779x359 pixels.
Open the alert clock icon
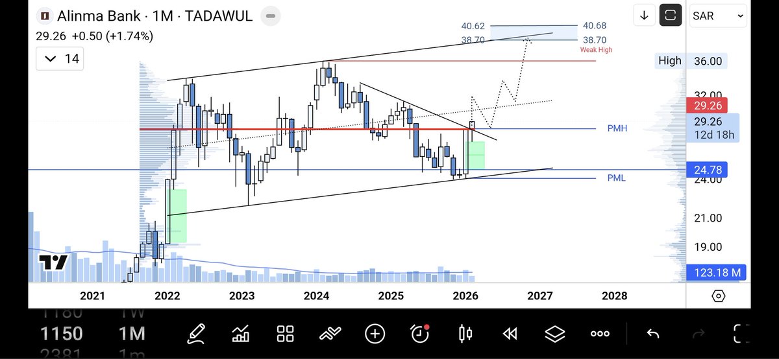click(x=420, y=333)
